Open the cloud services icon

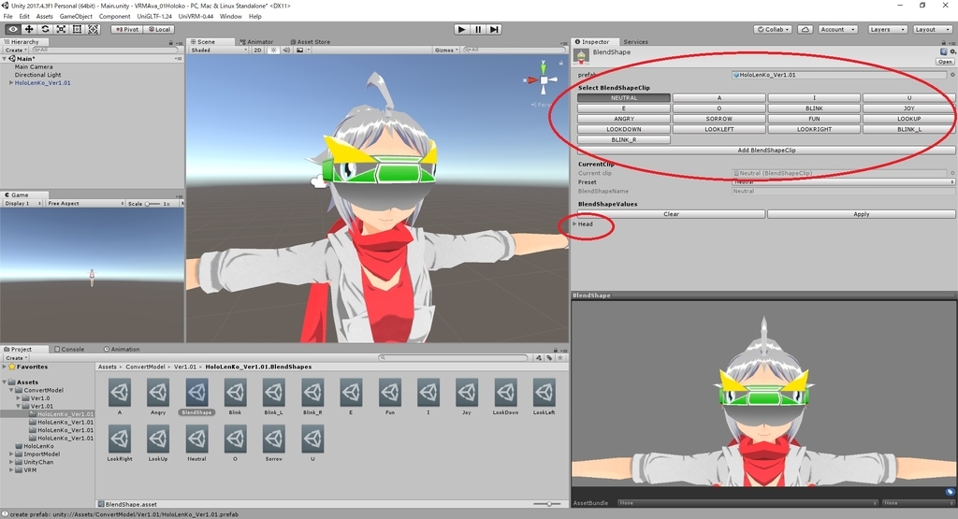[x=806, y=29]
